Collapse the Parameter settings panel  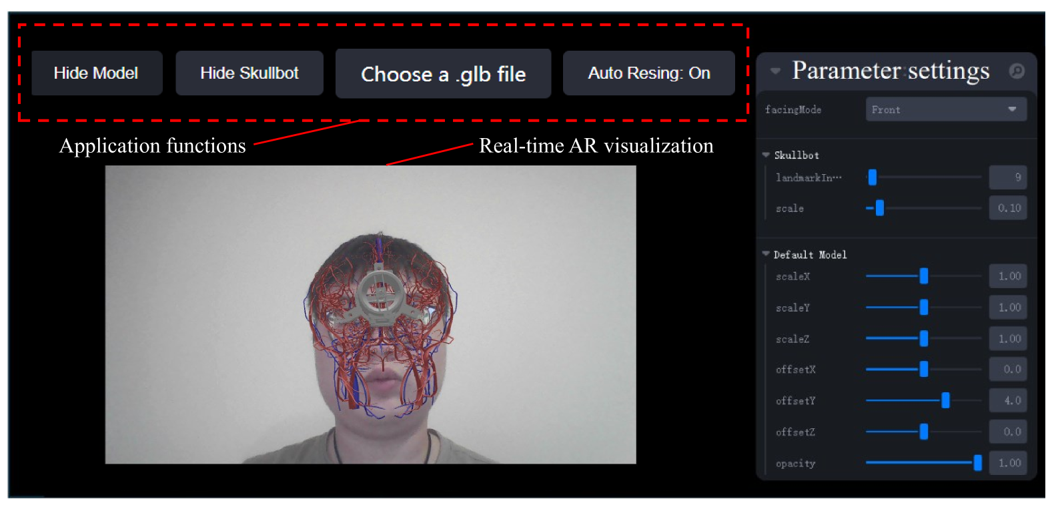coord(775,71)
